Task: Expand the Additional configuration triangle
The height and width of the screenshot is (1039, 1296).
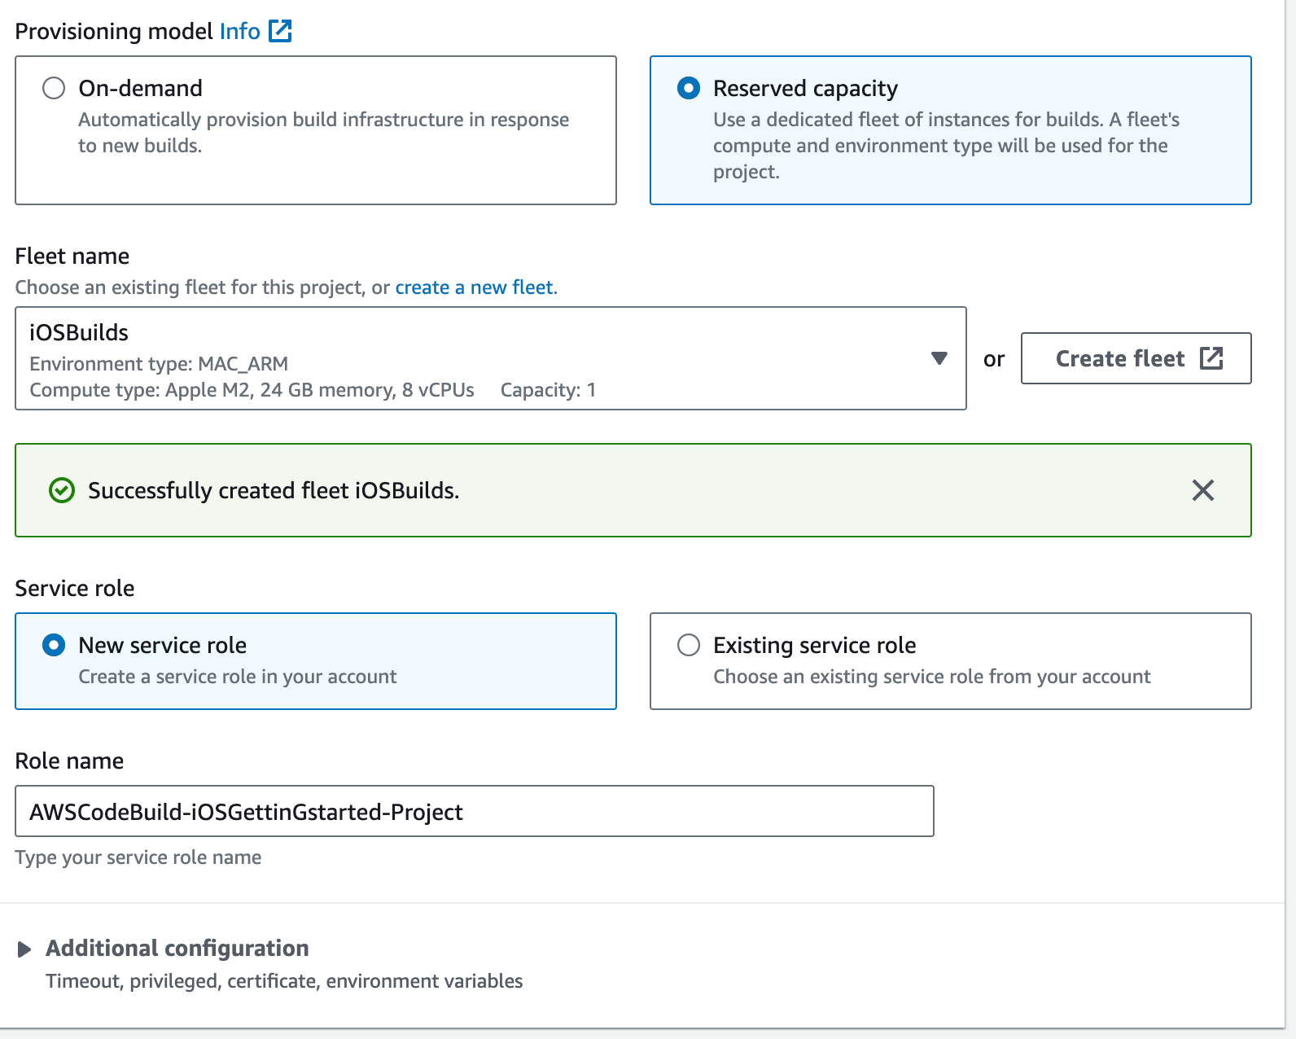Action: click(24, 949)
